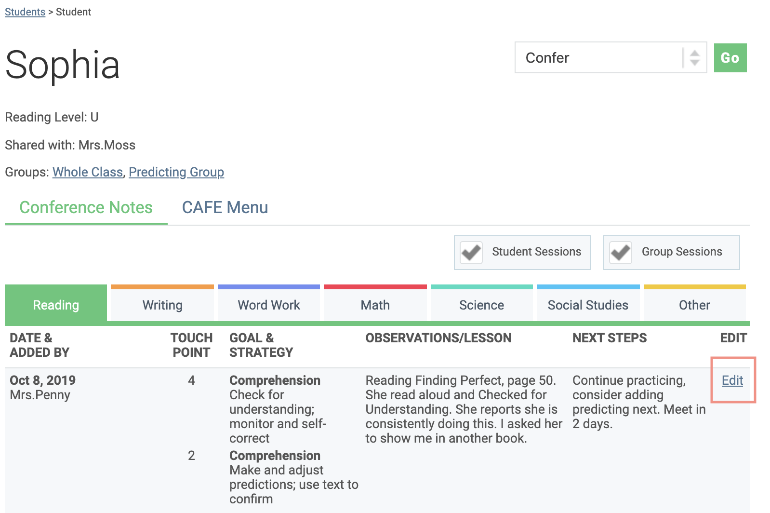The image size is (770, 513).
Task: Switch to the CAFE Menu tab
Action: pos(225,208)
